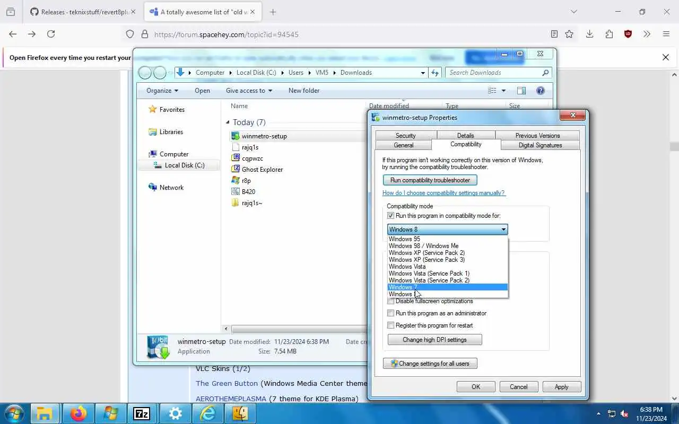Select the Ghost Explorer file
Viewport: 679px width, 424px height.
click(x=262, y=170)
